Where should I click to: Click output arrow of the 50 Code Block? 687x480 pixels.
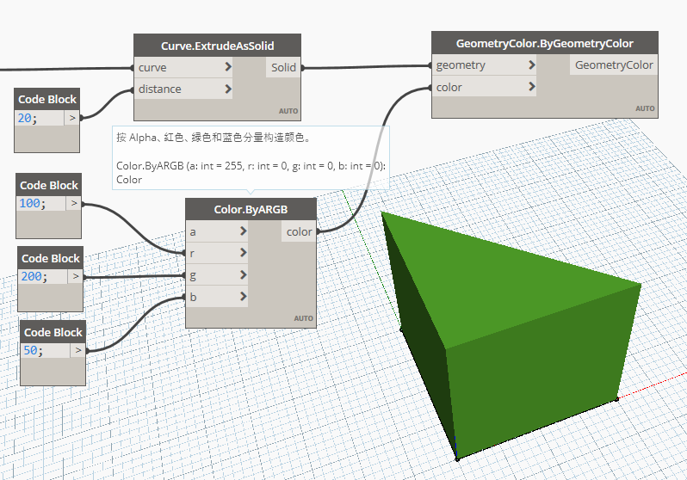[x=78, y=350]
